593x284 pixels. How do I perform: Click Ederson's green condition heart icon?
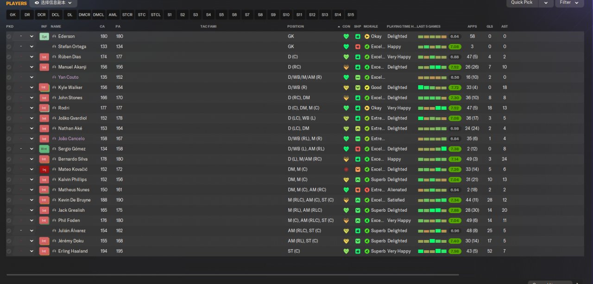(346, 36)
